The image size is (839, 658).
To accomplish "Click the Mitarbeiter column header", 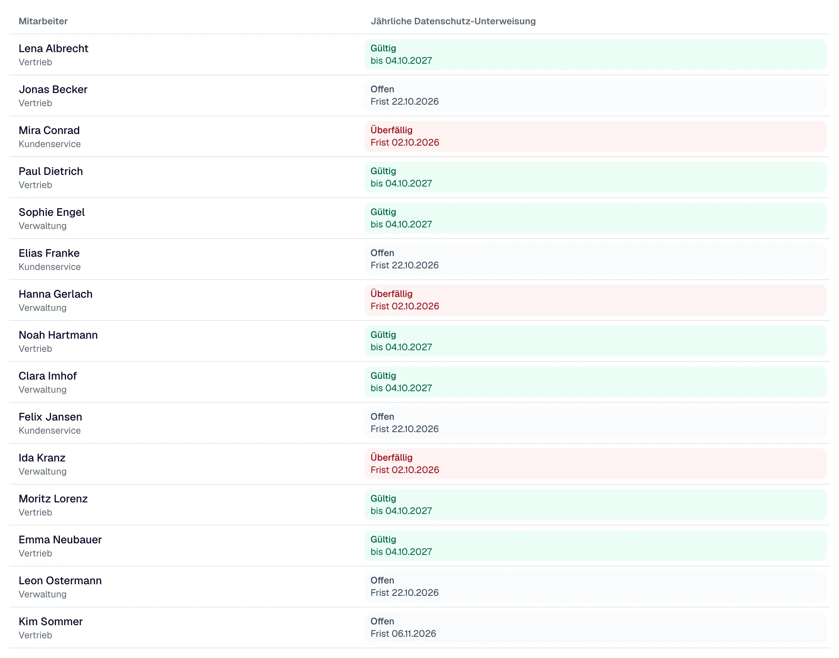I will [43, 21].
